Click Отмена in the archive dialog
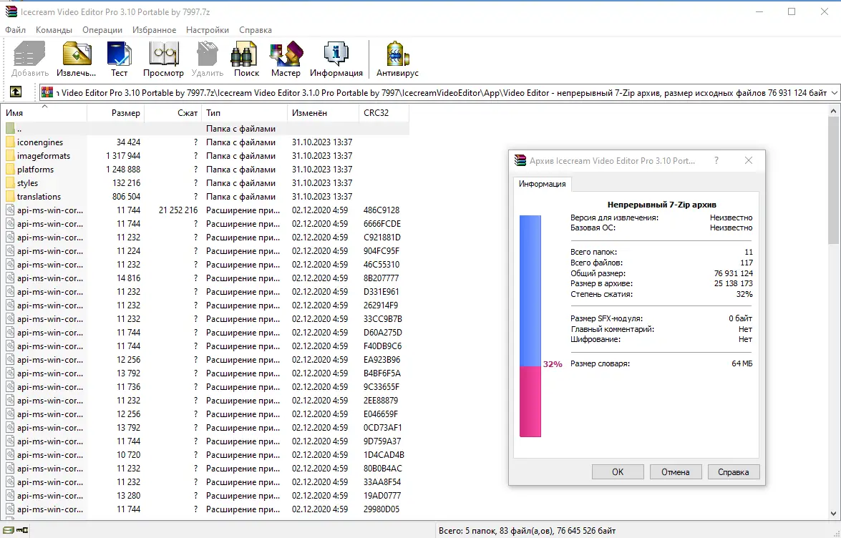Viewport: 841px width, 538px height. 675,472
